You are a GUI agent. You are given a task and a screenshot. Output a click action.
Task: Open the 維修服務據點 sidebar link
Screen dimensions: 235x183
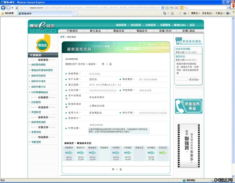(x=38, y=65)
